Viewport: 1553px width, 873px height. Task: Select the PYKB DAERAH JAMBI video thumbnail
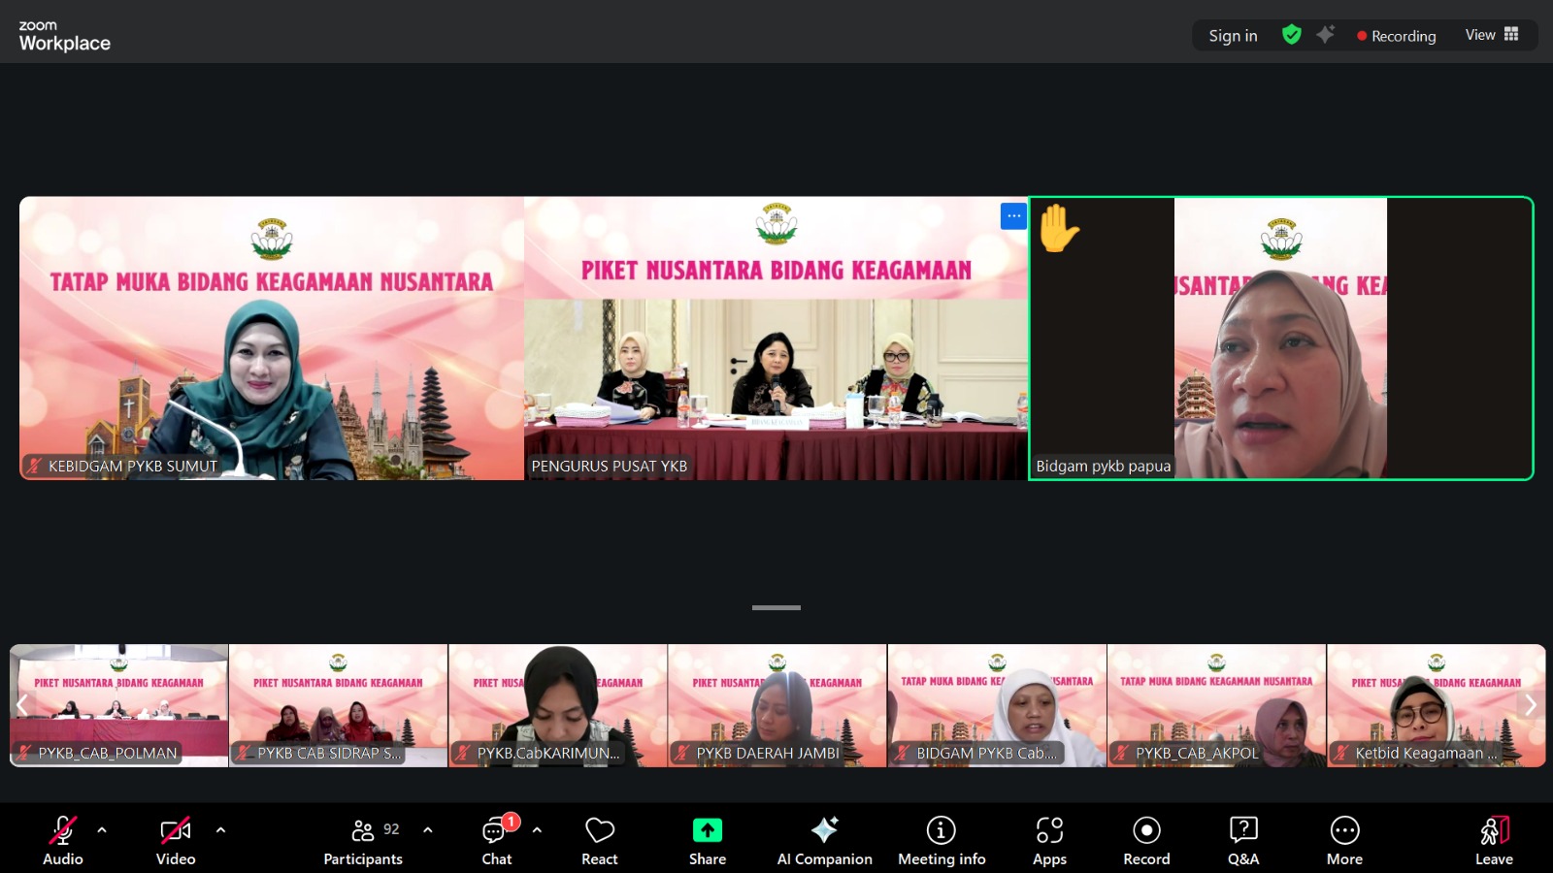click(776, 705)
